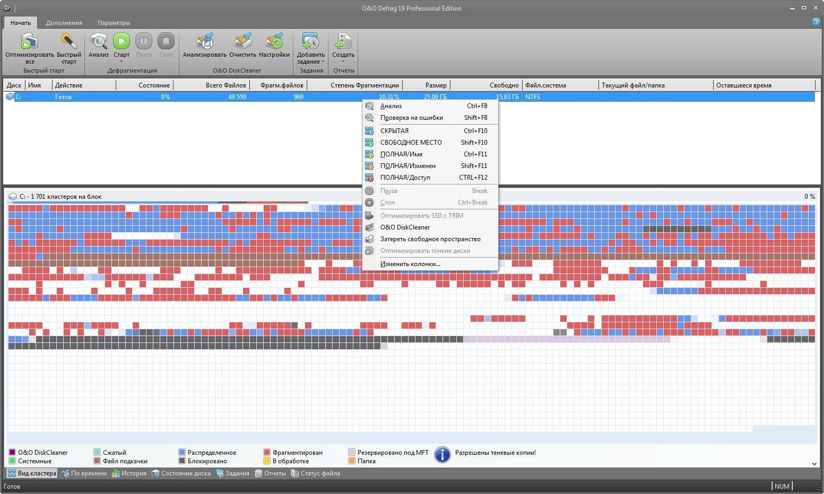Open the help icon in top-right corner
The height and width of the screenshot is (494, 824).
pyautogui.click(x=816, y=22)
